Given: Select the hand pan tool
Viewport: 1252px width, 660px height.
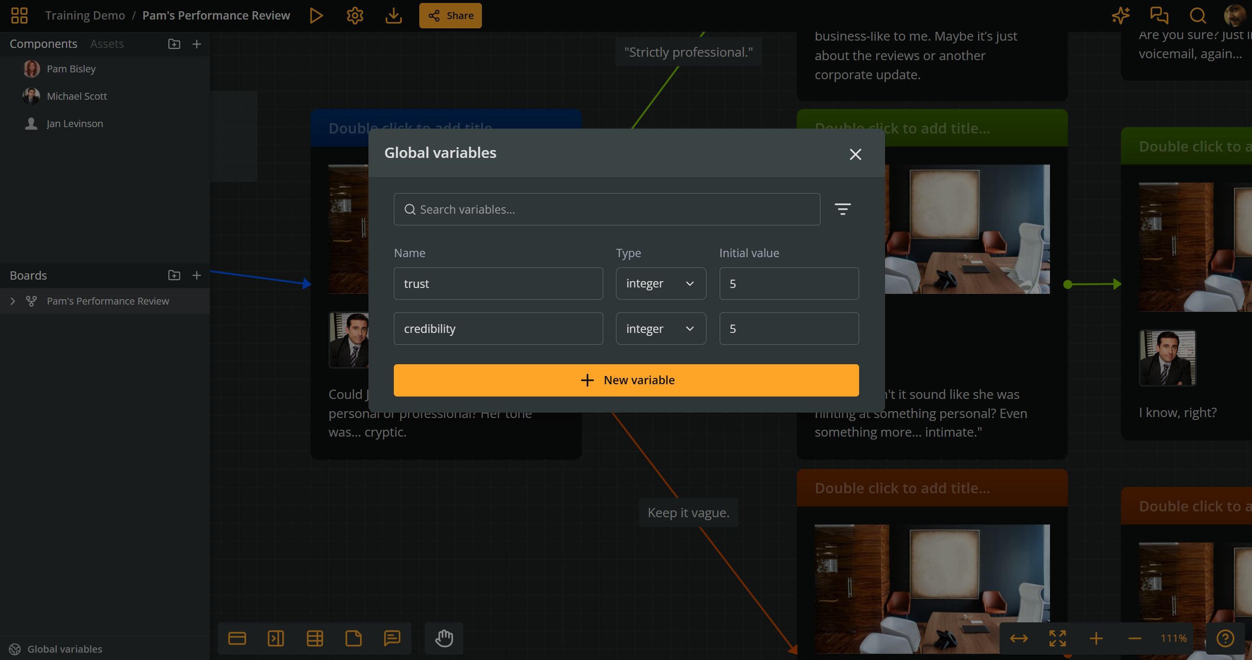Looking at the screenshot, I should [443, 638].
